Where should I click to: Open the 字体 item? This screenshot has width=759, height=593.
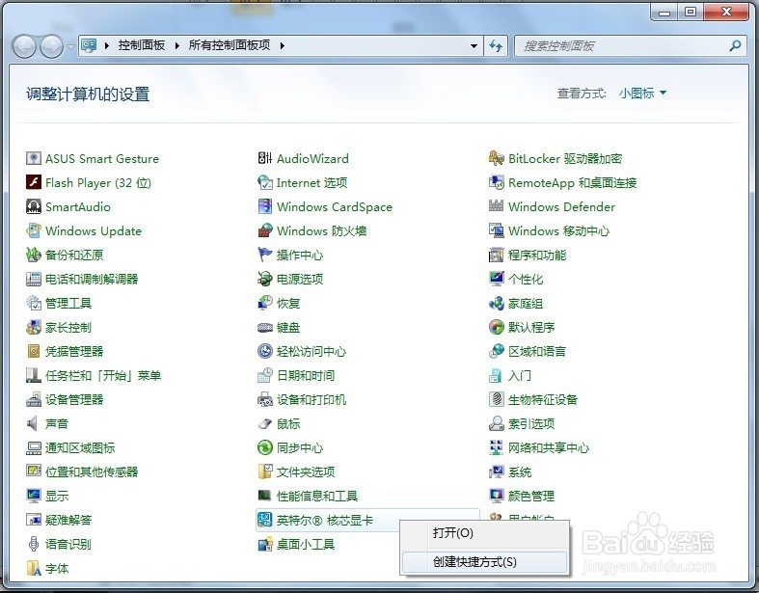click(47, 568)
